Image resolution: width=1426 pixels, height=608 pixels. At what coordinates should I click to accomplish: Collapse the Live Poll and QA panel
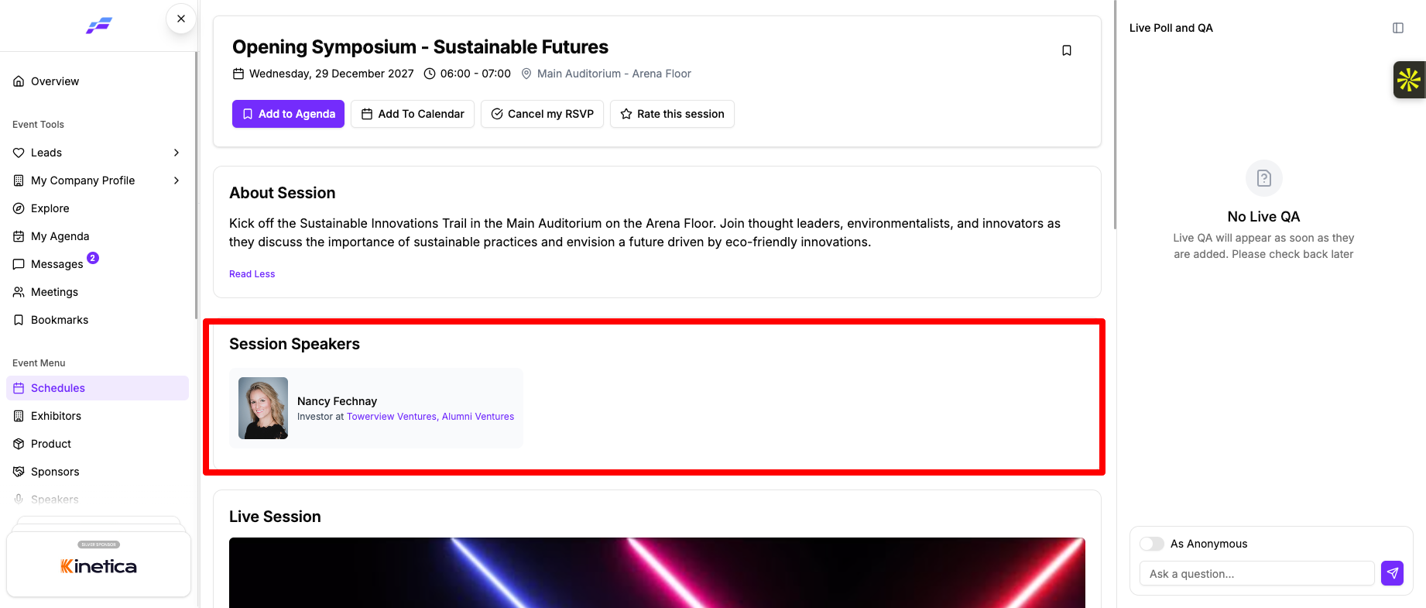(x=1398, y=28)
